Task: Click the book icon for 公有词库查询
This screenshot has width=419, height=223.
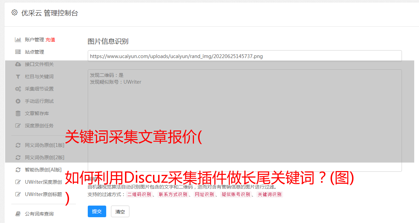Action: [18, 214]
